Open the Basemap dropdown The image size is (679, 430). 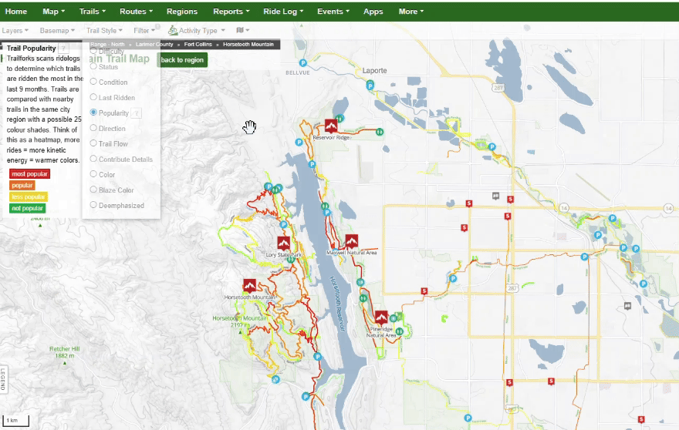(57, 31)
